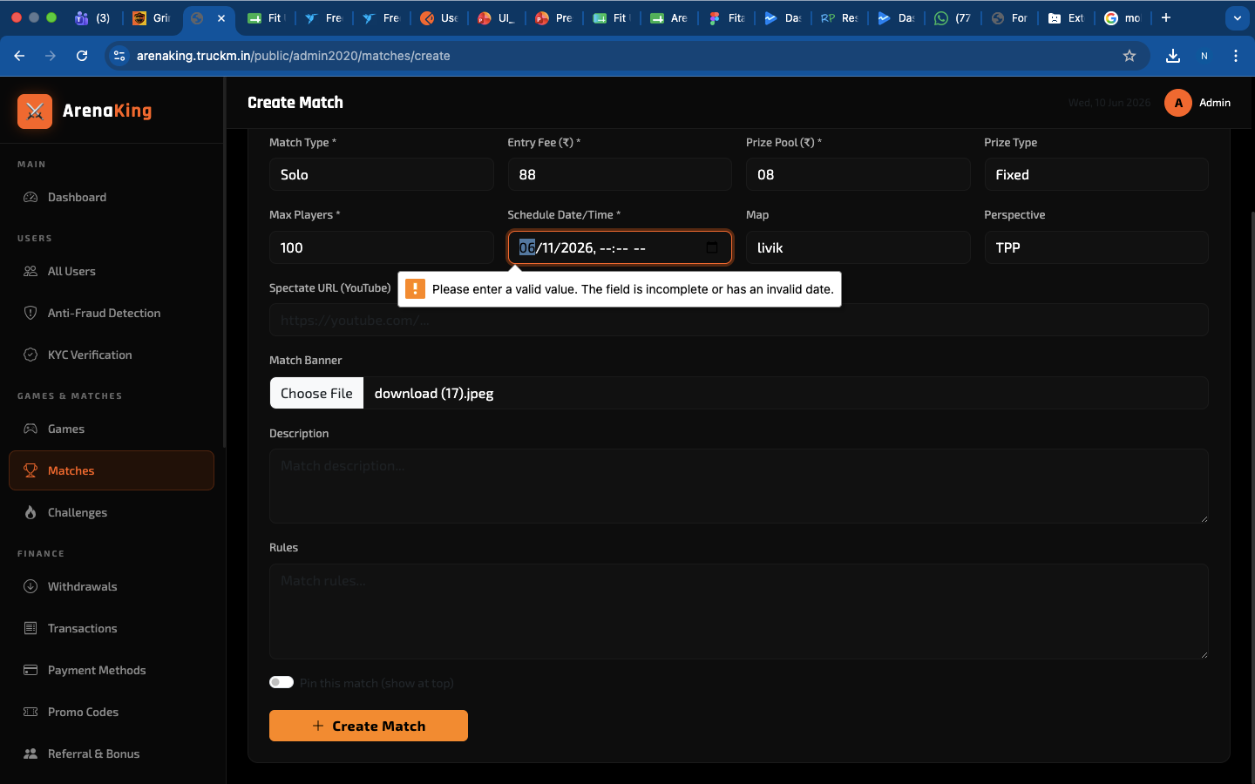Click the Challenges flame icon
The image size is (1255, 784).
coord(31,512)
